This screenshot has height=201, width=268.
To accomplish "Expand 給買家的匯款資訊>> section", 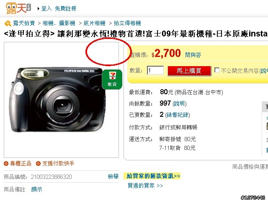I will pos(153,176).
